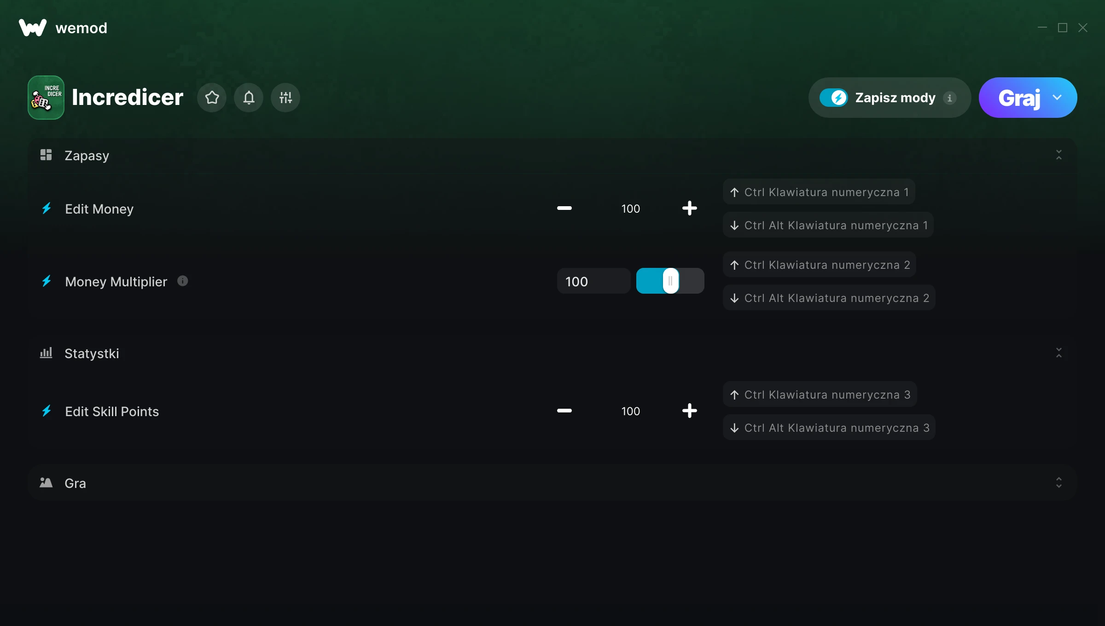Viewport: 1105px width, 626px height.
Task: Add Incredicer to favorites star icon
Action: click(x=212, y=98)
